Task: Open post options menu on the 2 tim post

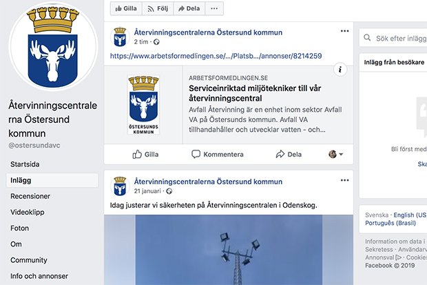Action: 345,31
